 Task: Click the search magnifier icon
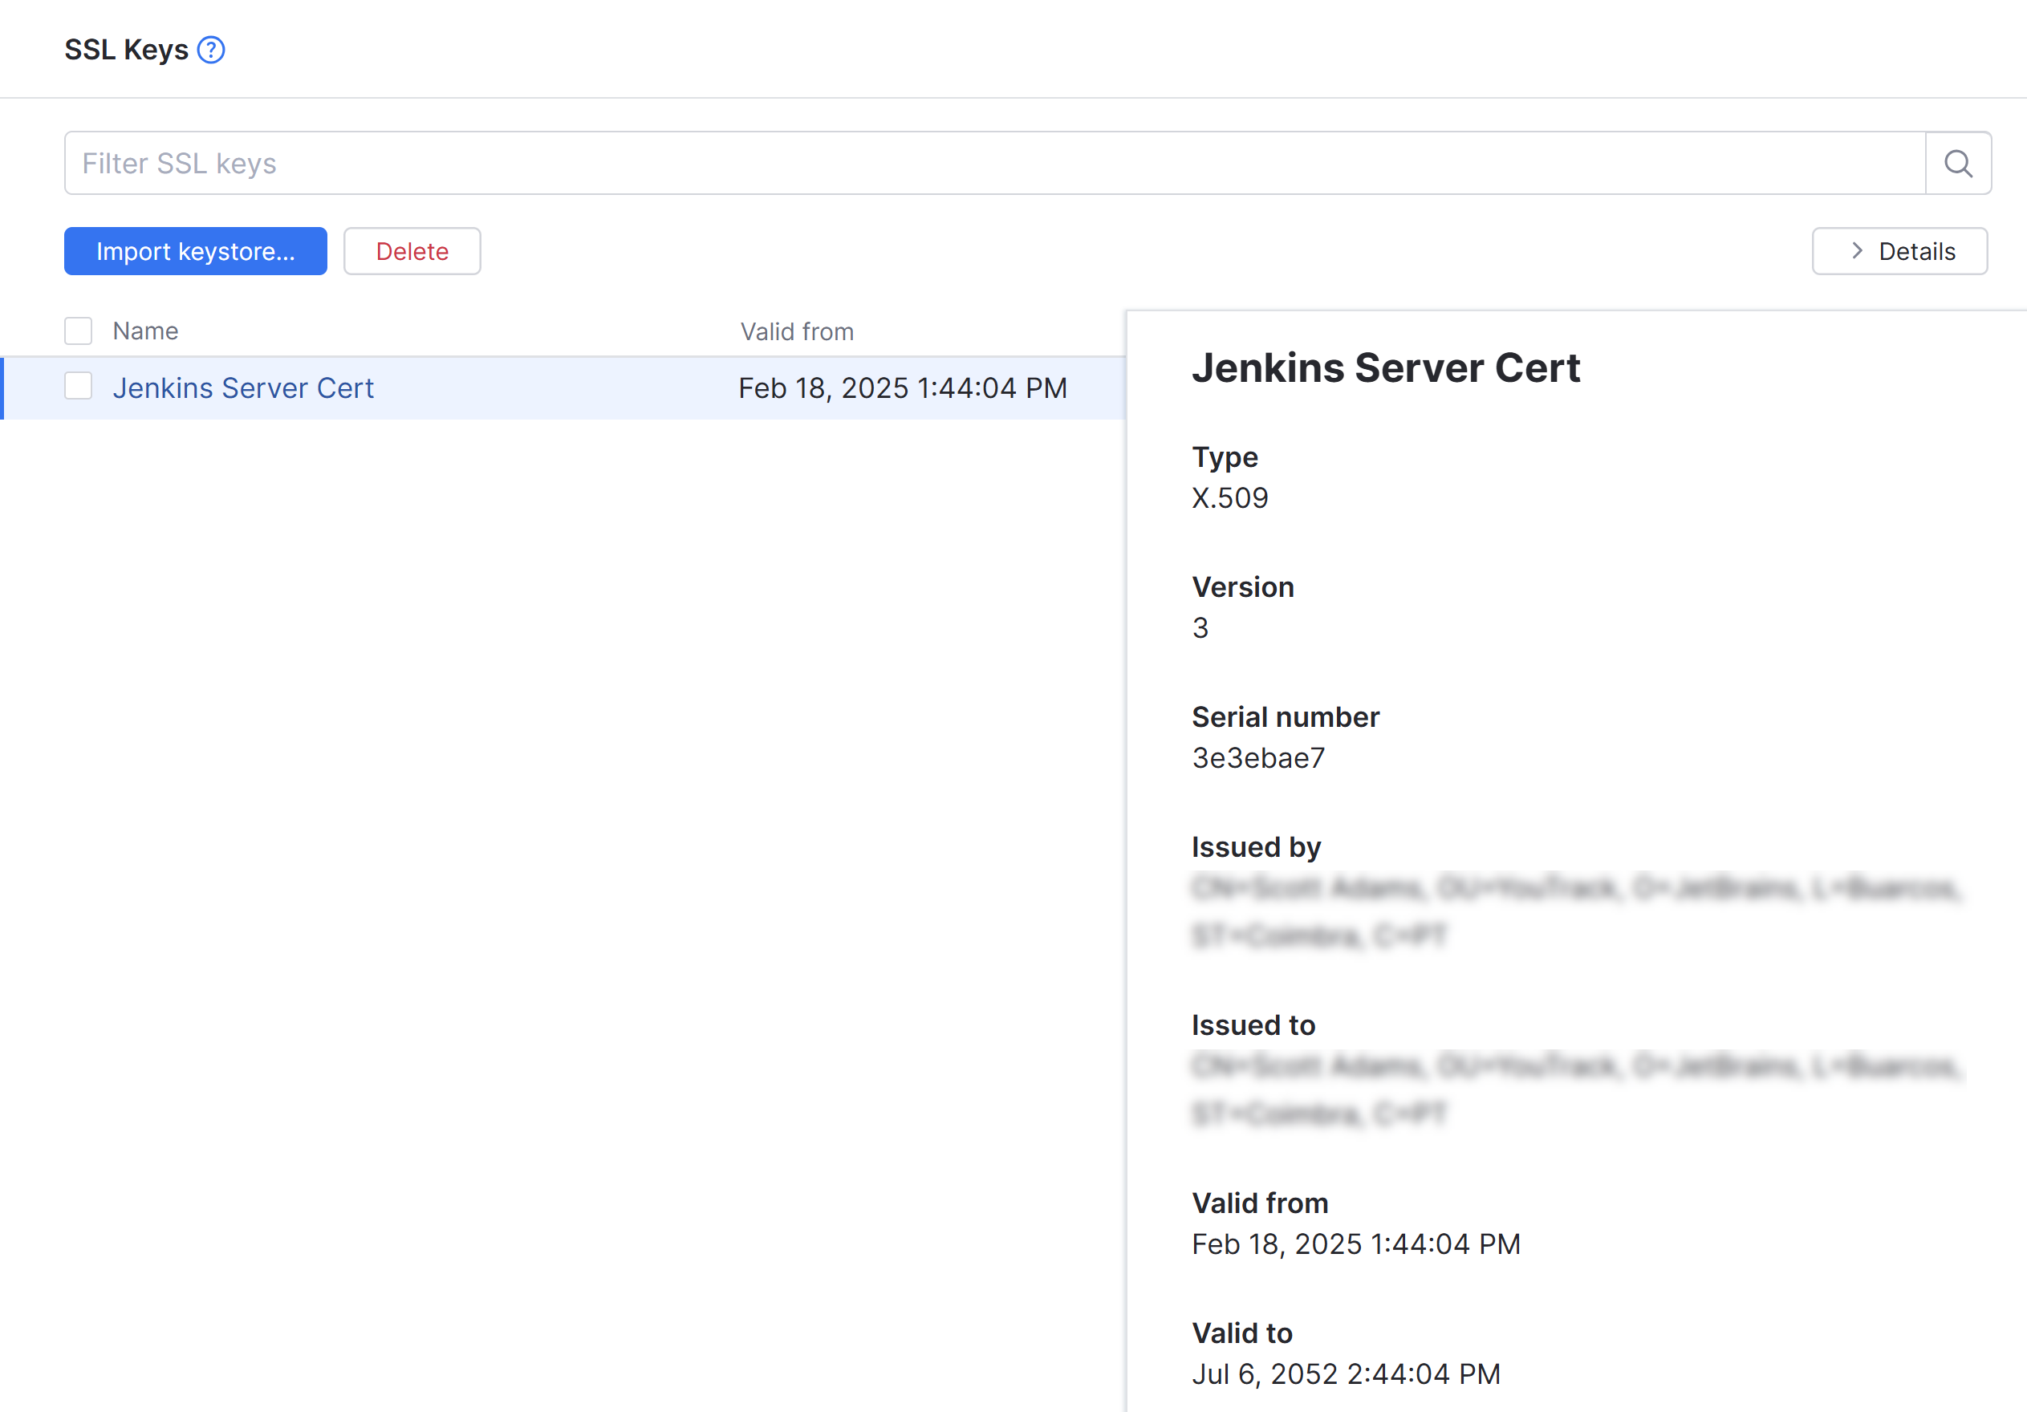click(x=1957, y=164)
